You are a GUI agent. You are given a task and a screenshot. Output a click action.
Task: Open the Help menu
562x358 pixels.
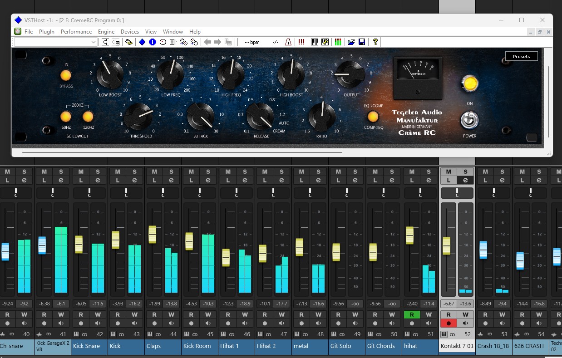click(x=195, y=32)
